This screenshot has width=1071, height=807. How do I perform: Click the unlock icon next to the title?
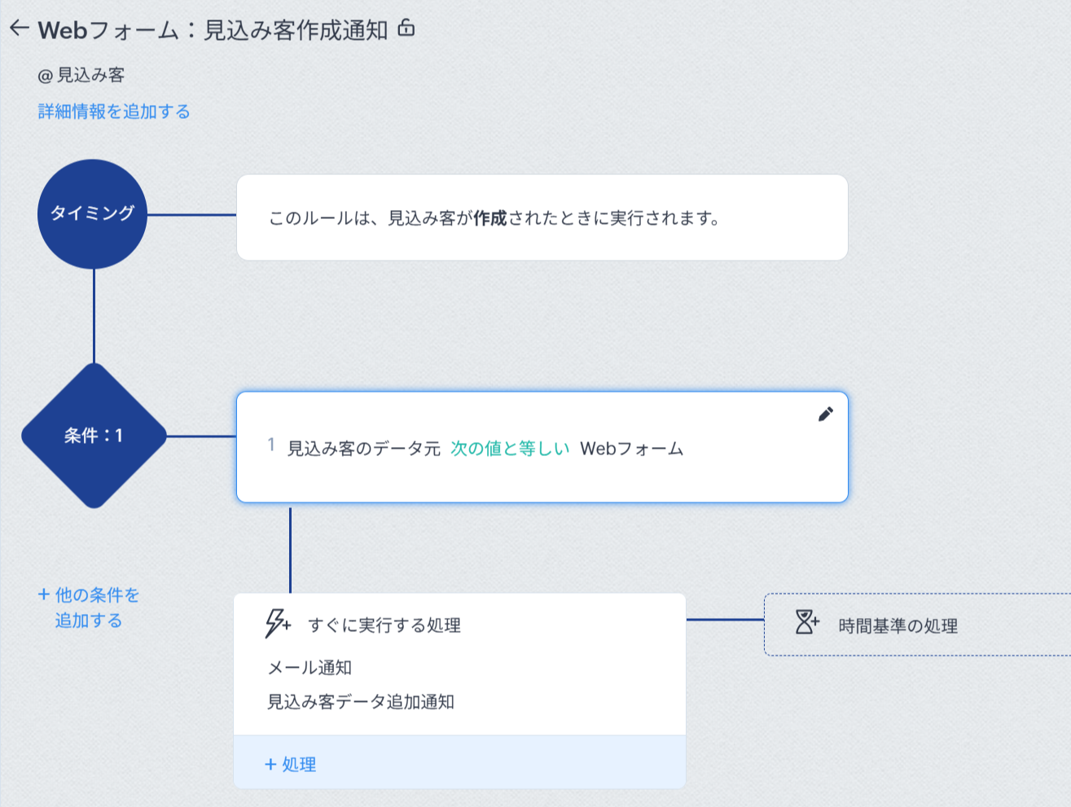point(406,29)
